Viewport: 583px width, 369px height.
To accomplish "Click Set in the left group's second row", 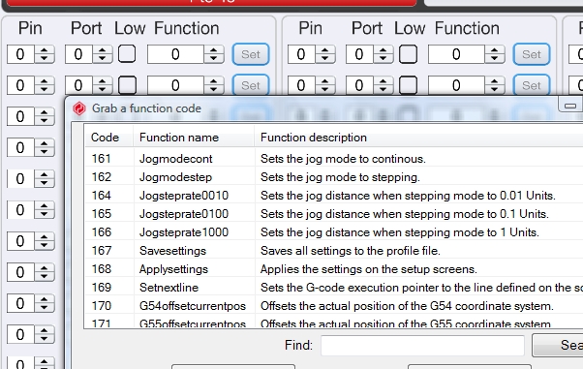I will tap(251, 85).
